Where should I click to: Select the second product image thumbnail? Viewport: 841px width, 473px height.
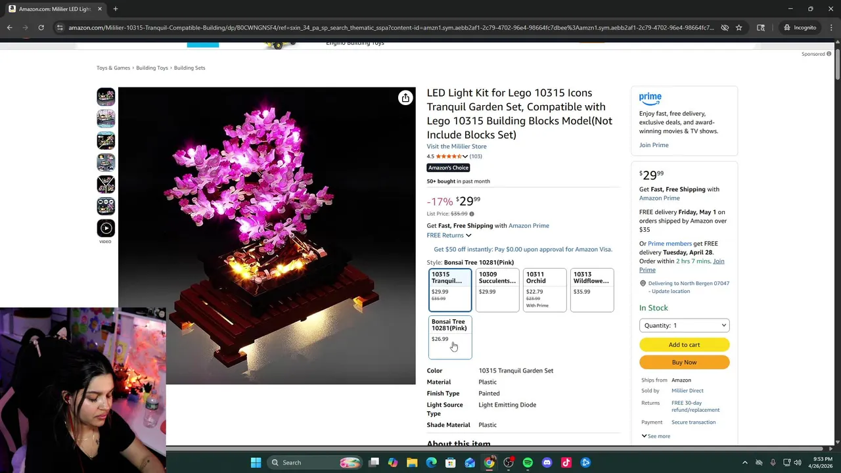[106, 118]
